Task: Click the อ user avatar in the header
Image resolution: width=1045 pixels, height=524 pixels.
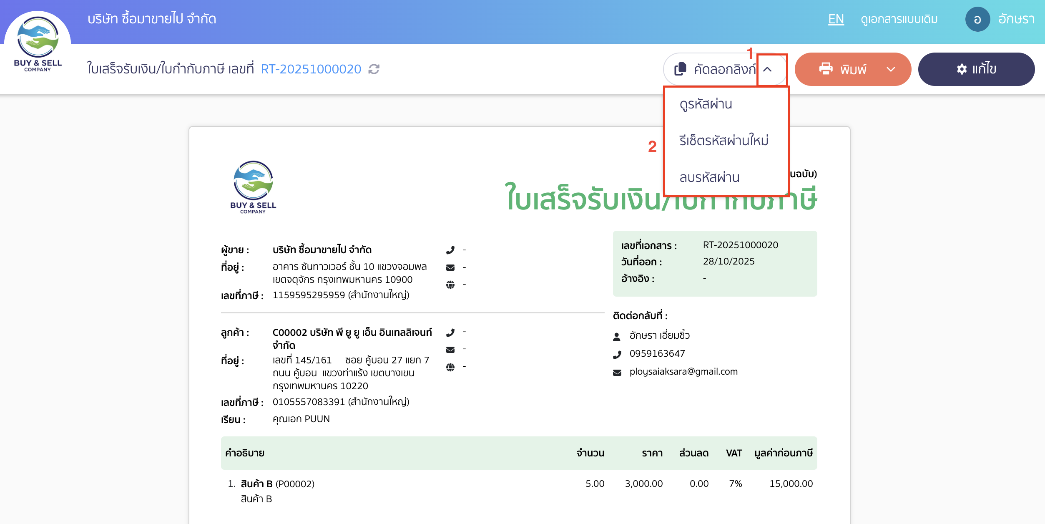Action: click(977, 18)
